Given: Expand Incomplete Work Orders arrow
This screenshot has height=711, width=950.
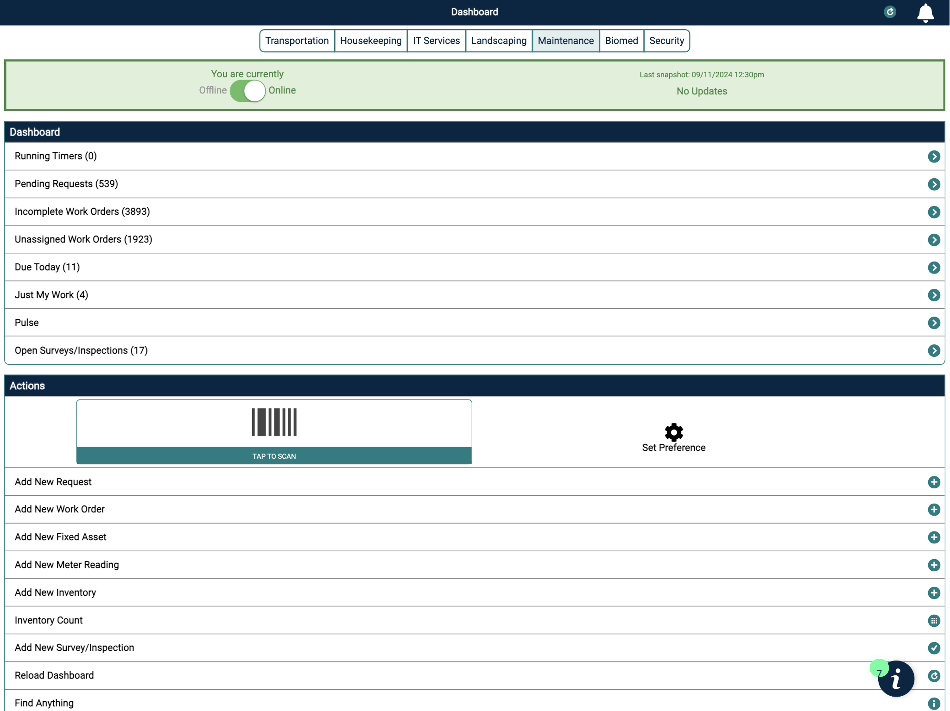Looking at the screenshot, I should tap(934, 212).
